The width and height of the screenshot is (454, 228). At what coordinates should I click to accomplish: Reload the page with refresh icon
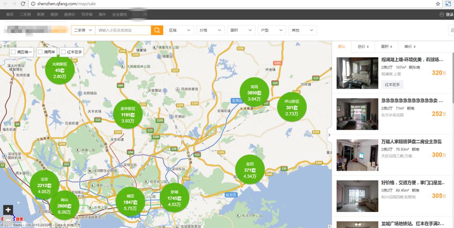tap(23, 4)
